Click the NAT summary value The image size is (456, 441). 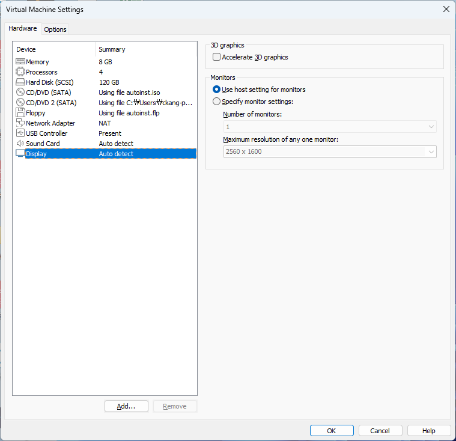[105, 123]
